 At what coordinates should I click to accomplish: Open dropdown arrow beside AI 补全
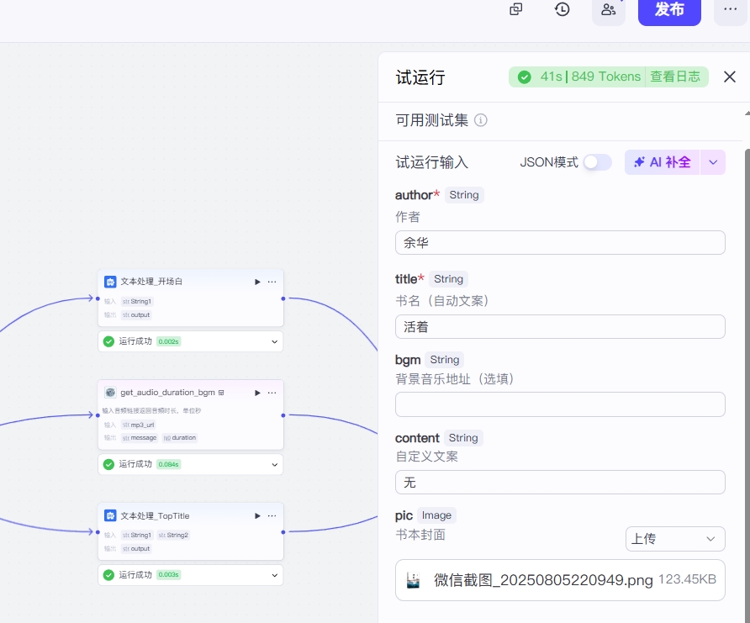tap(713, 162)
